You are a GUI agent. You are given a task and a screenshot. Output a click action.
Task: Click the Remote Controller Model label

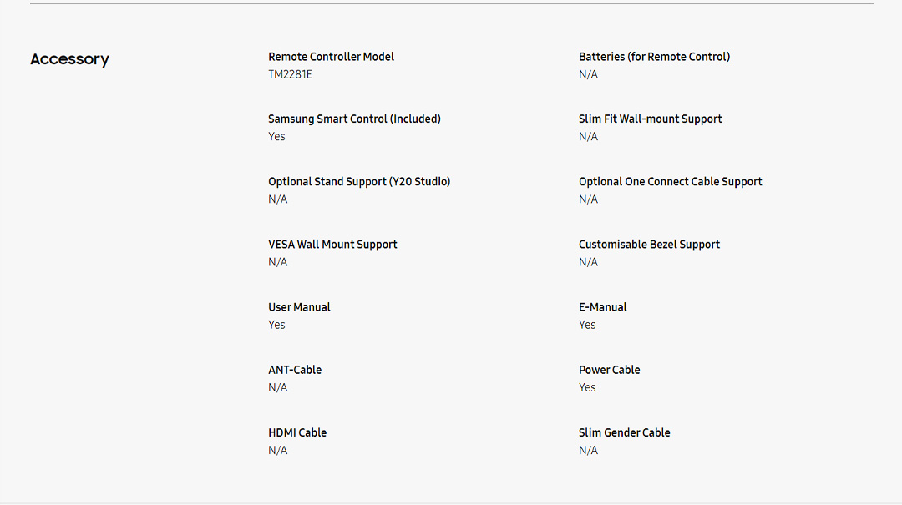pos(331,57)
